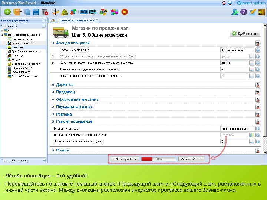Click the money bag toolbar icon
The height and width of the screenshot is (200, 267).
(65, 12)
